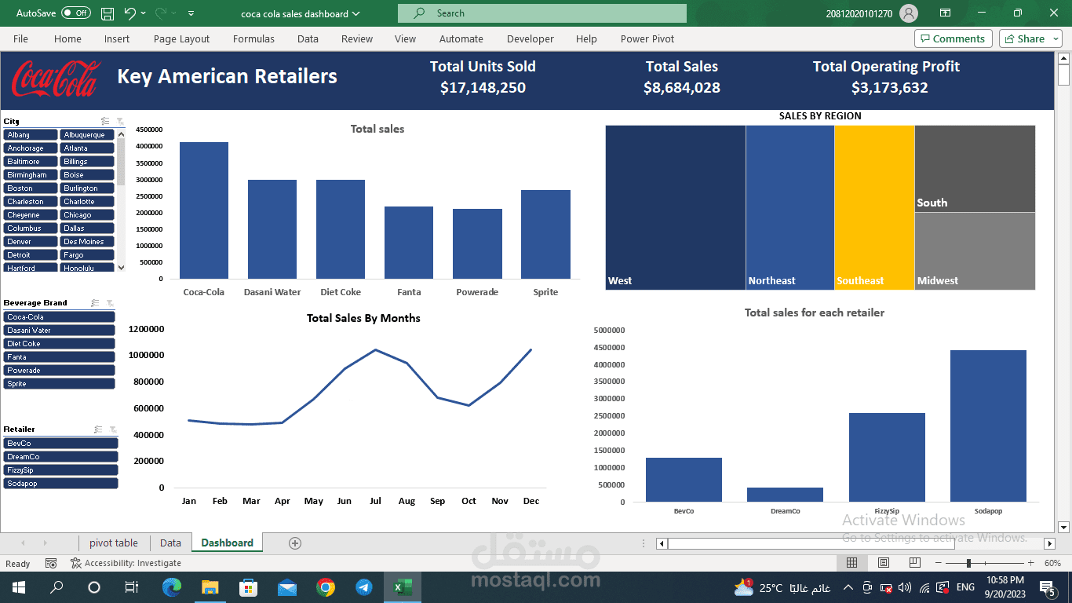Click the Southeast treemap region block
The image size is (1072, 603).
[874, 207]
